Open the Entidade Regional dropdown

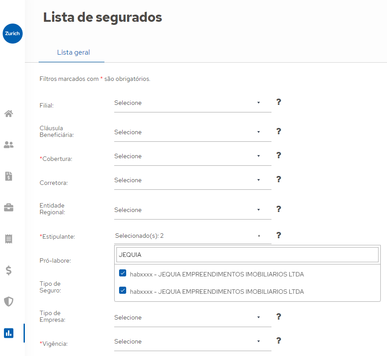(x=192, y=210)
